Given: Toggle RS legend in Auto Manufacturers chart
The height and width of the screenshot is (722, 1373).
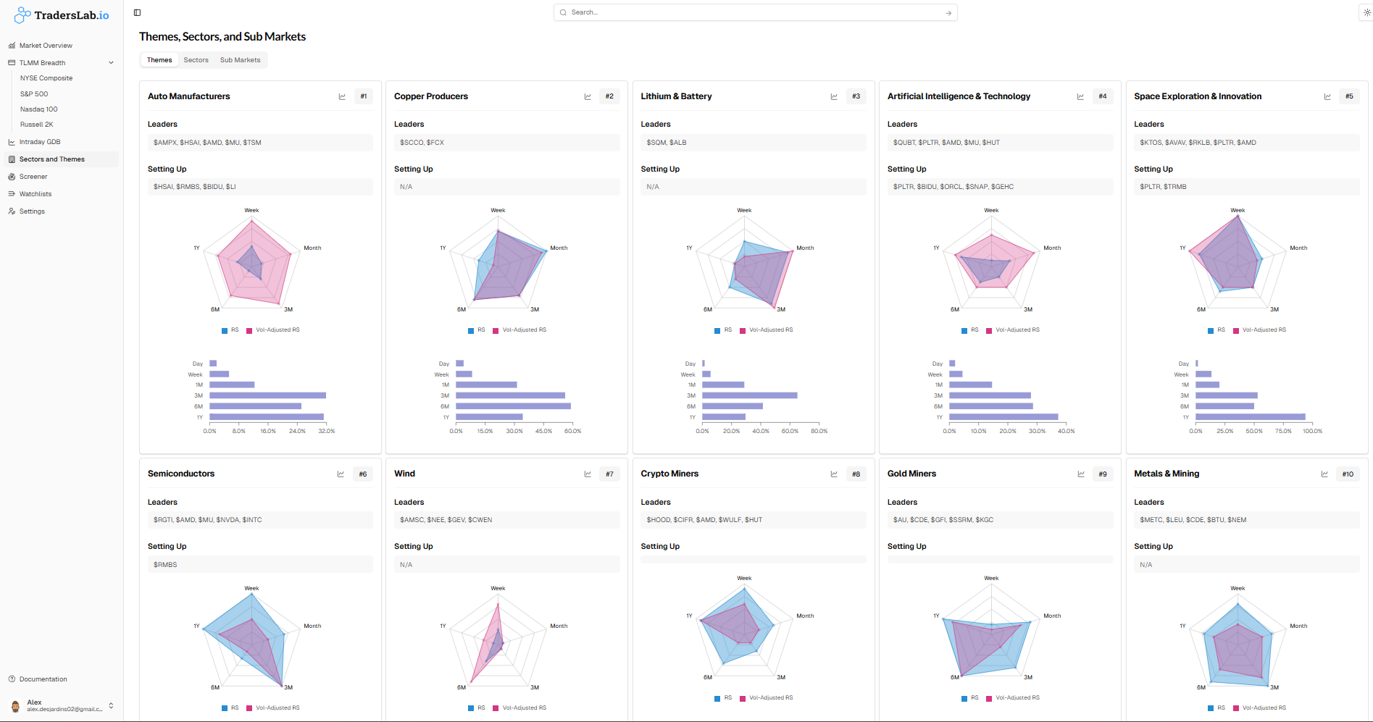Looking at the screenshot, I should (x=230, y=330).
